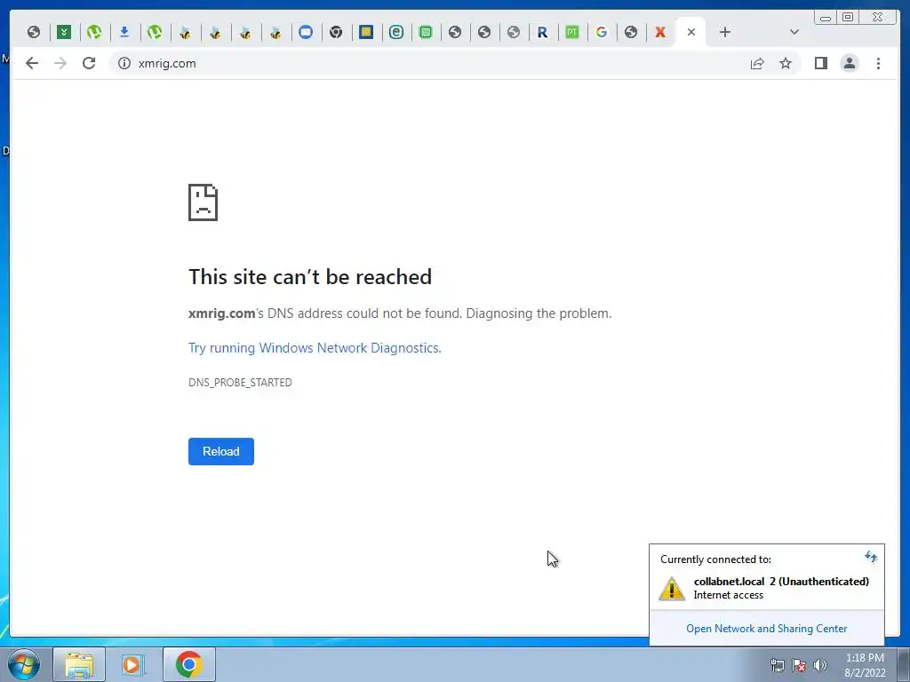Screen dimensions: 910x682
Task: Open the Windows Start menu
Action: pyautogui.click(x=24, y=664)
